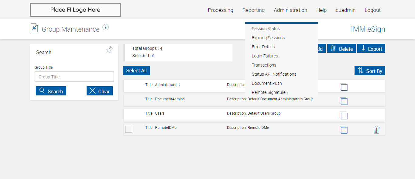415x179 pixels.
Task: Open the Processing menu
Action: (220, 10)
